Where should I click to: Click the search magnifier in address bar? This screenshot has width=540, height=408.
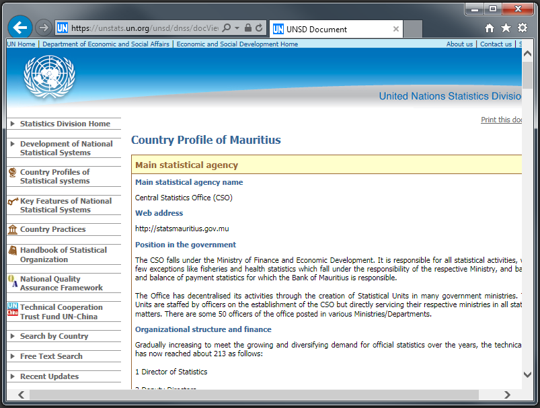pyautogui.click(x=226, y=28)
